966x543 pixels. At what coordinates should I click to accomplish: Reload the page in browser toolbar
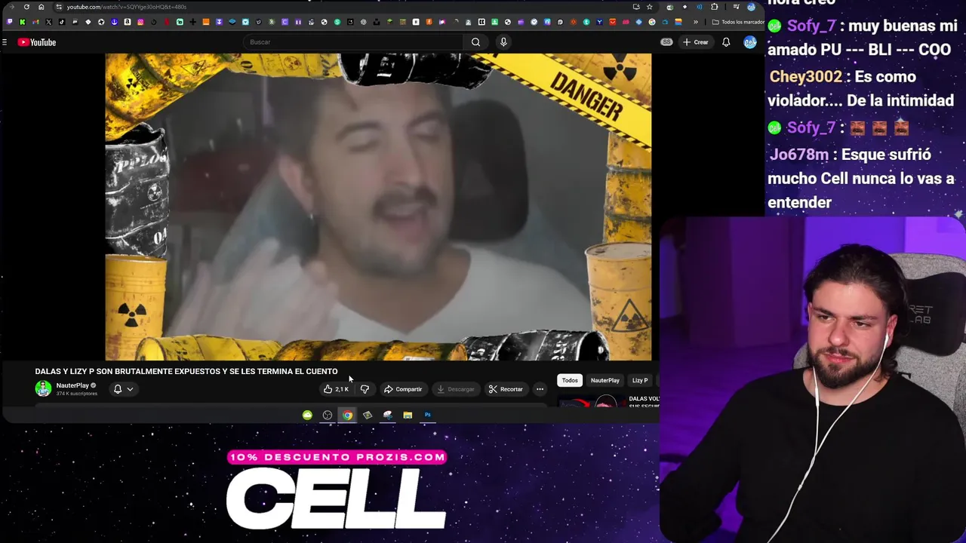(x=26, y=7)
